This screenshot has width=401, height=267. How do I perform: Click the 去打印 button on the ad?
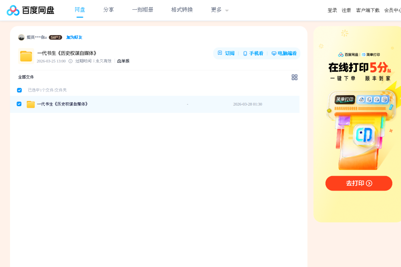pos(359,183)
